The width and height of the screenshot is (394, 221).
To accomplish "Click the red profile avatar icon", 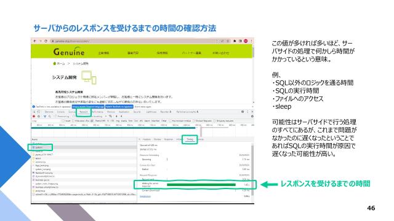I will (x=246, y=41).
